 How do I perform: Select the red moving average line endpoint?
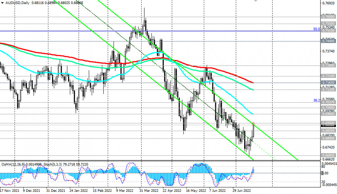tap(253, 83)
